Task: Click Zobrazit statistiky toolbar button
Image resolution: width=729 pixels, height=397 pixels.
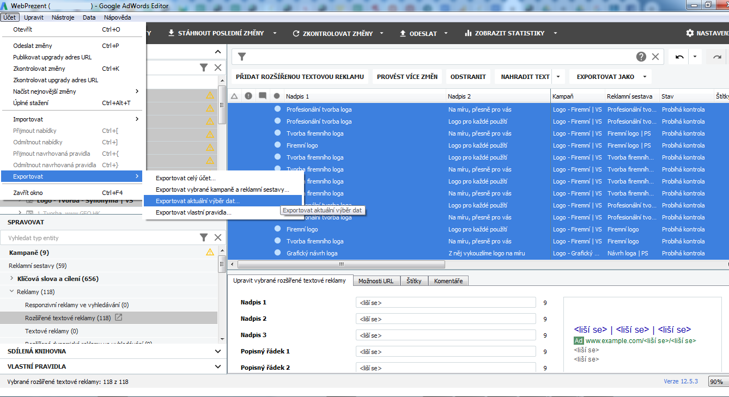Action: tap(505, 33)
